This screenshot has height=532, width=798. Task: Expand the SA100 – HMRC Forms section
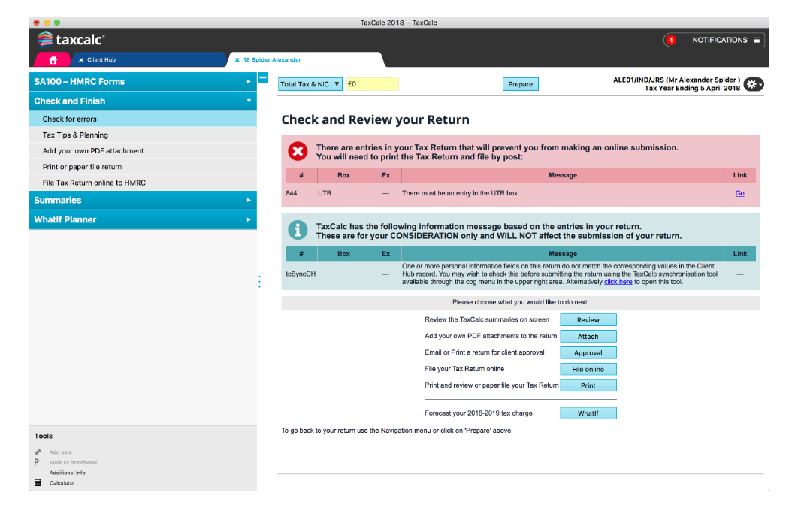tap(143, 81)
